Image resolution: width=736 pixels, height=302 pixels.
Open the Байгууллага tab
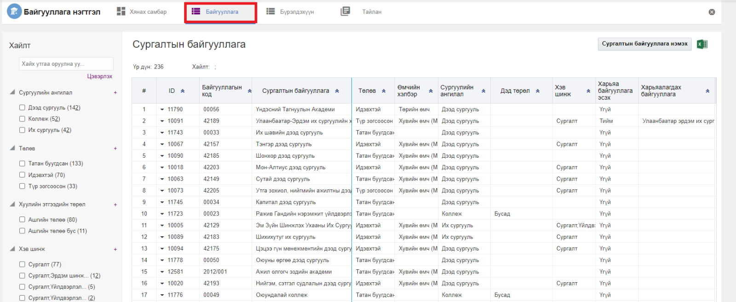click(x=220, y=12)
